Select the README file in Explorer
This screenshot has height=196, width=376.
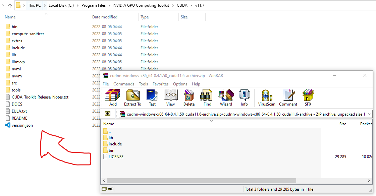point(16,118)
